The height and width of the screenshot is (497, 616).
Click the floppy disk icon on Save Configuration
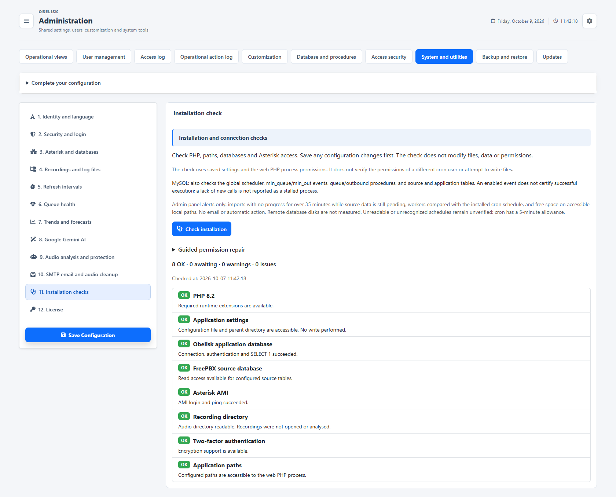point(63,335)
